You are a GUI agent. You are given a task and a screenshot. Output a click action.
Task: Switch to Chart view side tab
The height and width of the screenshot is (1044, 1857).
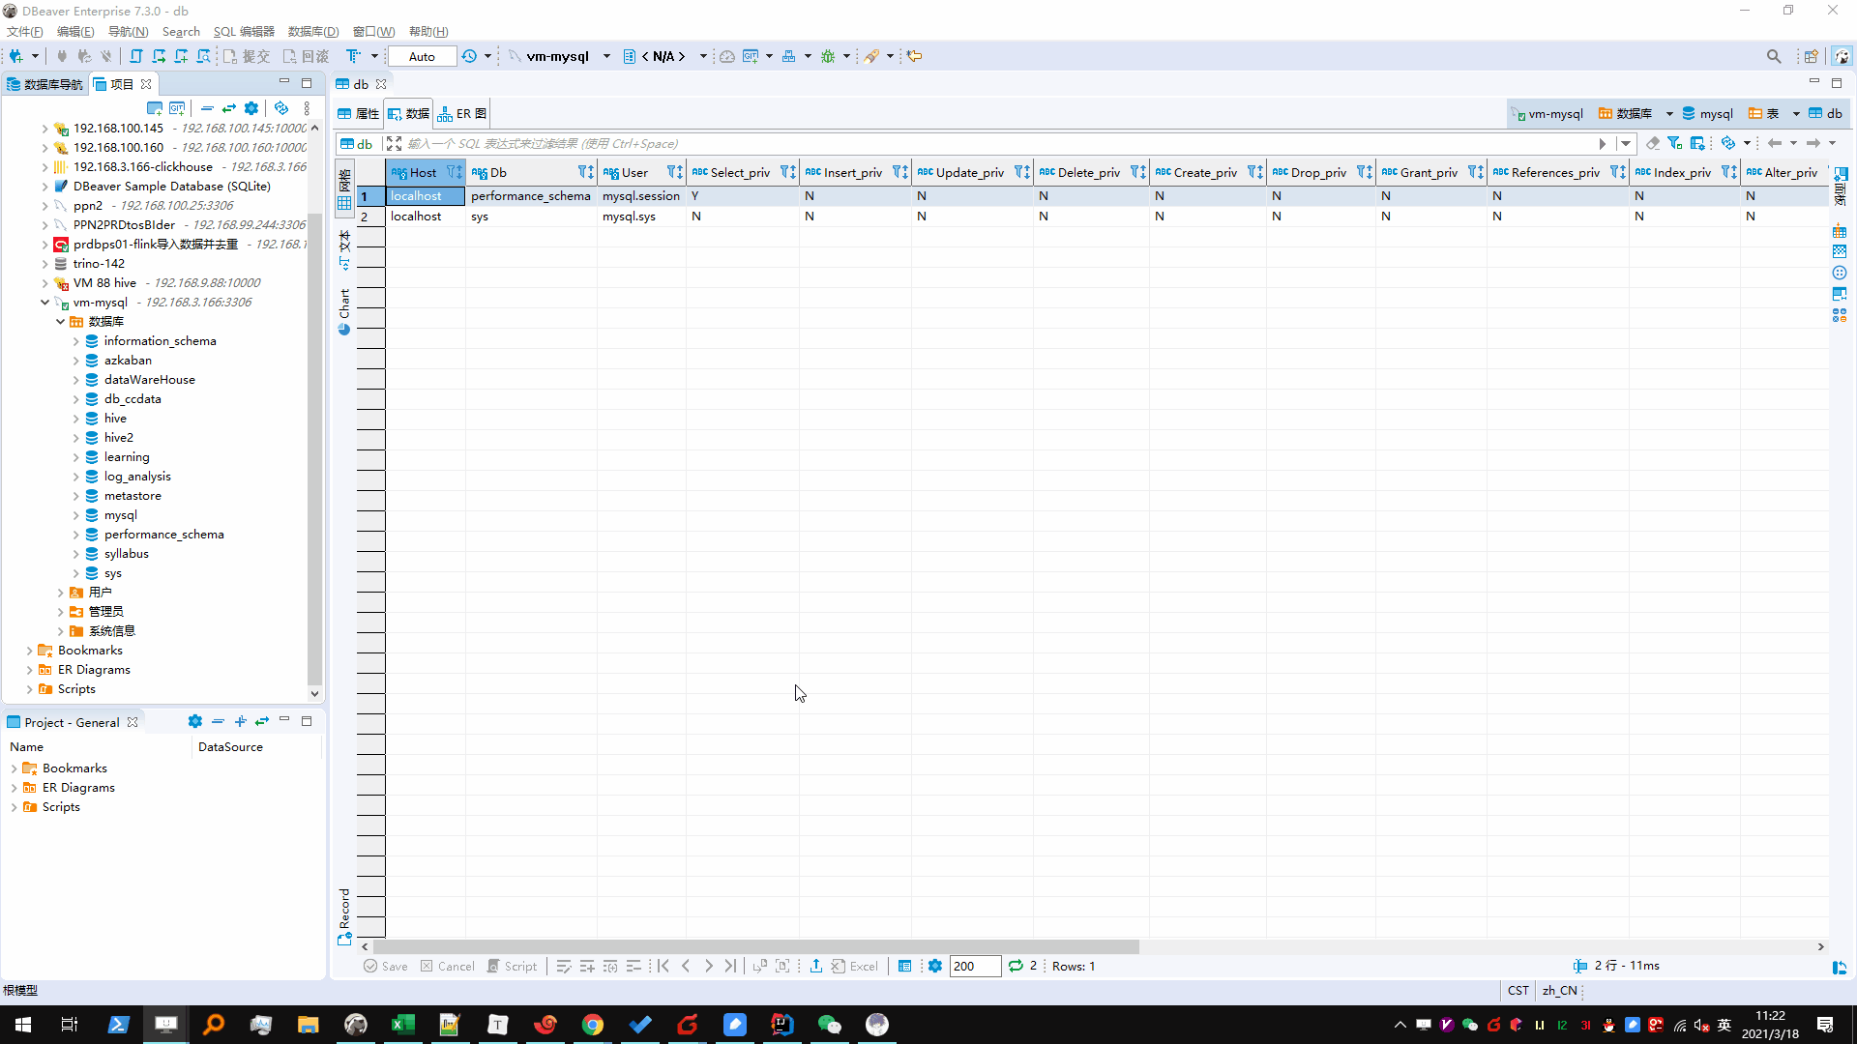[344, 311]
